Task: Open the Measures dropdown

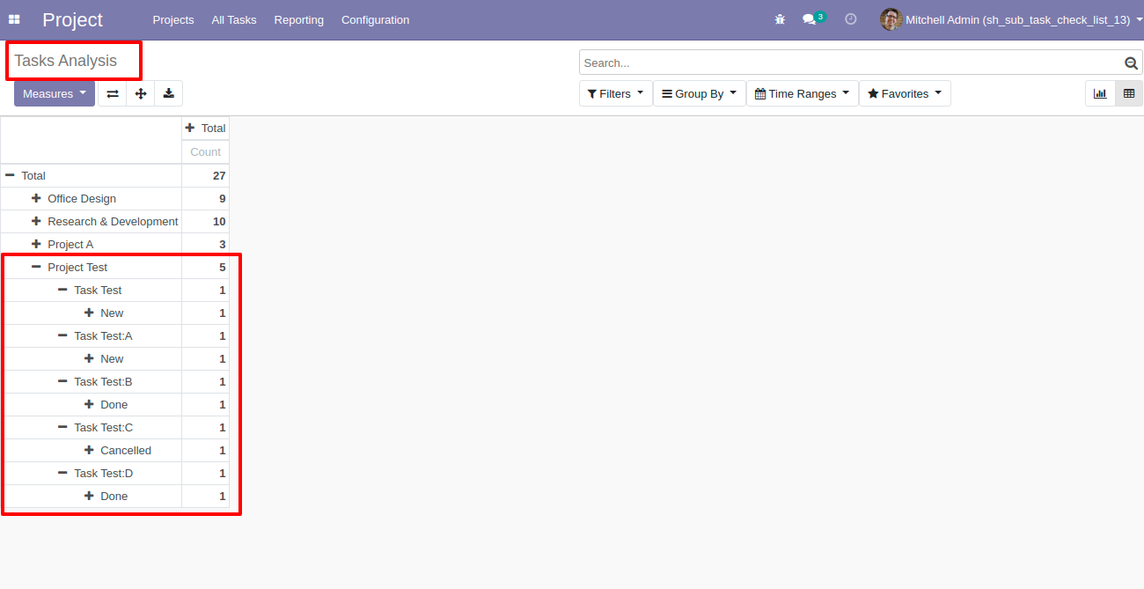Action: pyautogui.click(x=55, y=93)
